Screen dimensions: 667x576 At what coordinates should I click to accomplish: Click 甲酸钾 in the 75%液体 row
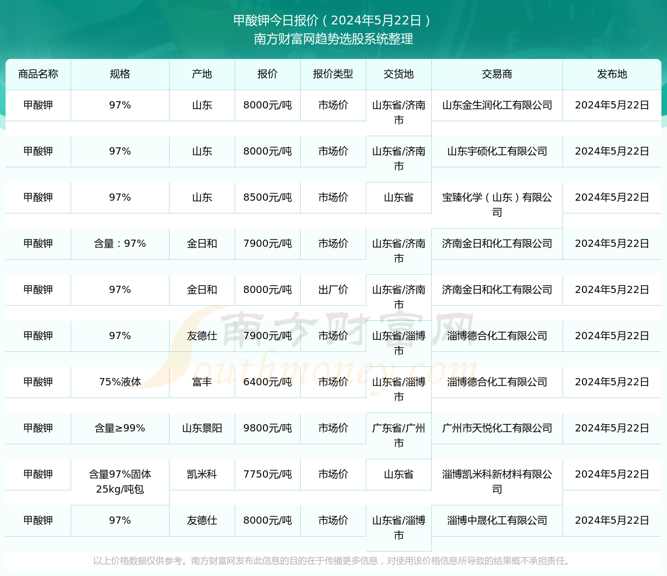38,382
